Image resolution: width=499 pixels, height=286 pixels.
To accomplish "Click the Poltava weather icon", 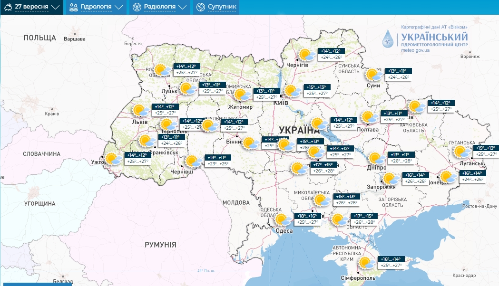I will [x=370, y=117].
